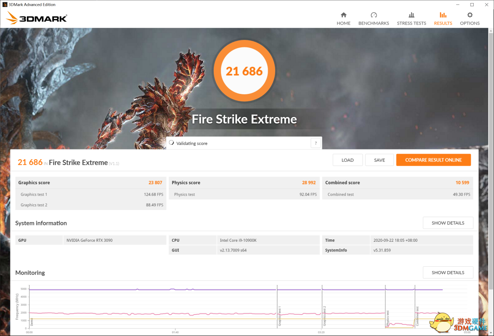494x336 pixels.
Task: Click the Graphics test 1 marker in the chart
Action: pos(279,316)
